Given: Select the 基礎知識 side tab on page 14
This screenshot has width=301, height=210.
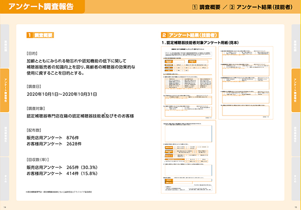Looking at the screenshot, I should 4,46.
